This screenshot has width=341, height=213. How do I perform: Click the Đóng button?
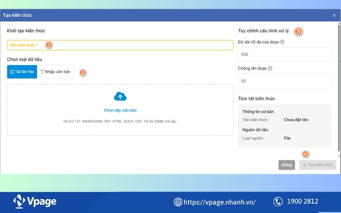[287, 165]
